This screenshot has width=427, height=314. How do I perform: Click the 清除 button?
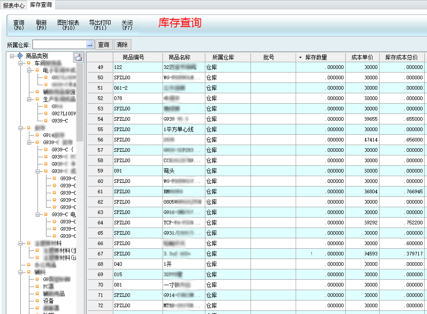122,45
